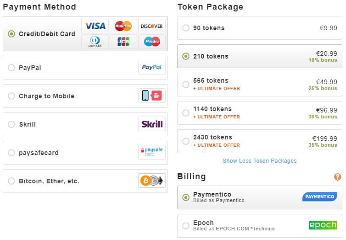The width and height of the screenshot is (346, 240).
Task: Select the paysafecard radio button
Action: [11, 153]
